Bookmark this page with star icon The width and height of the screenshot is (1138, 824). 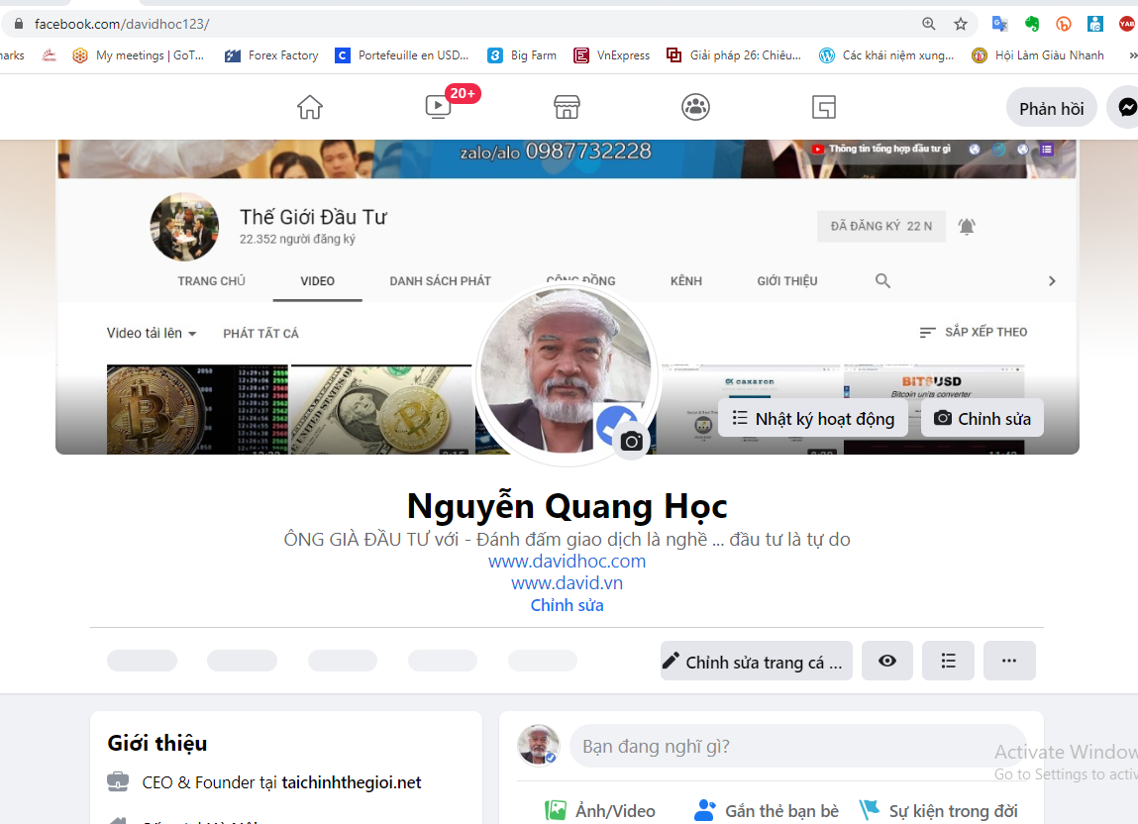[960, 24]
